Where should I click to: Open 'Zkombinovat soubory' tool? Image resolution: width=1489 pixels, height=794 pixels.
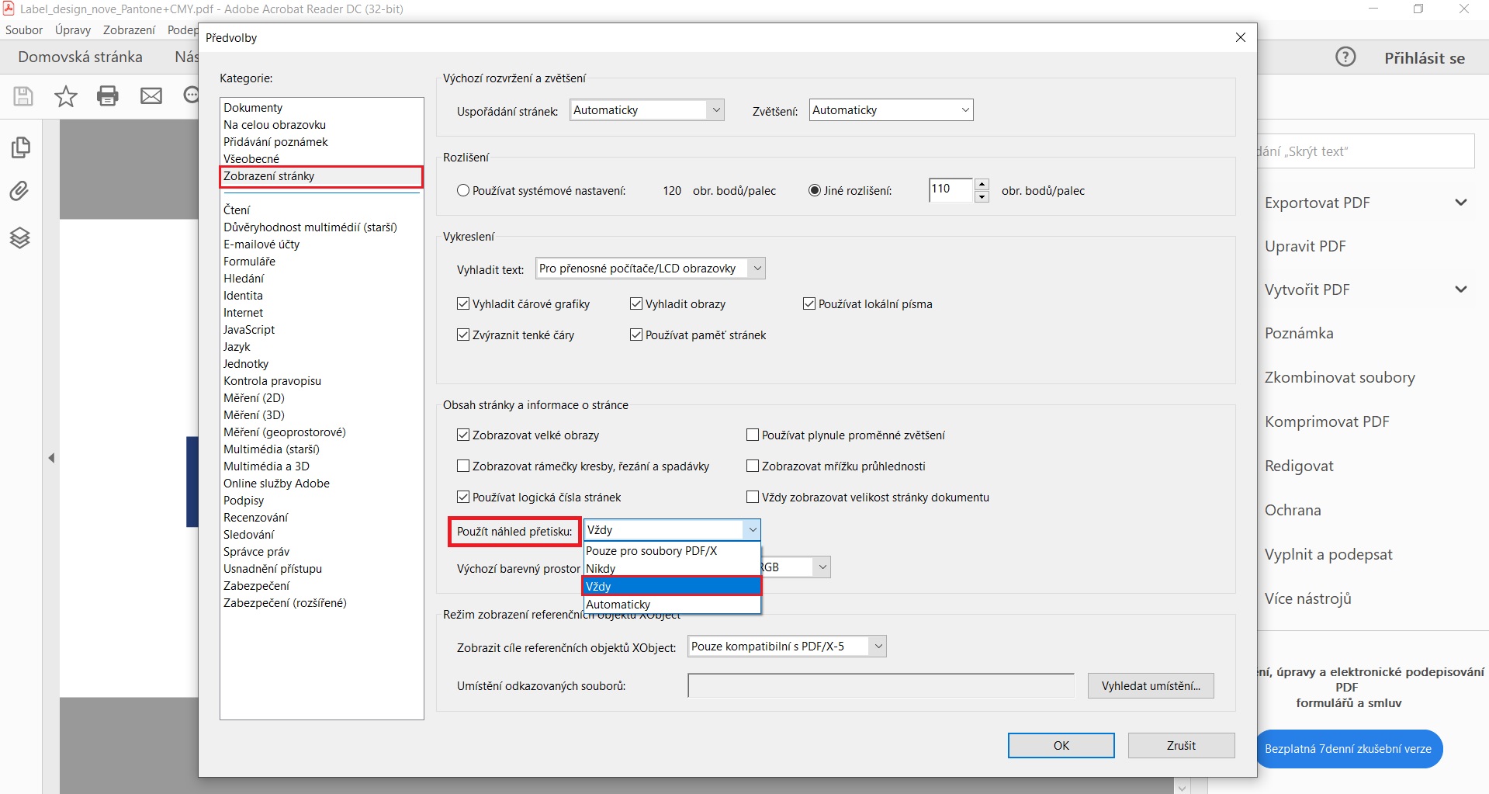1339,377
